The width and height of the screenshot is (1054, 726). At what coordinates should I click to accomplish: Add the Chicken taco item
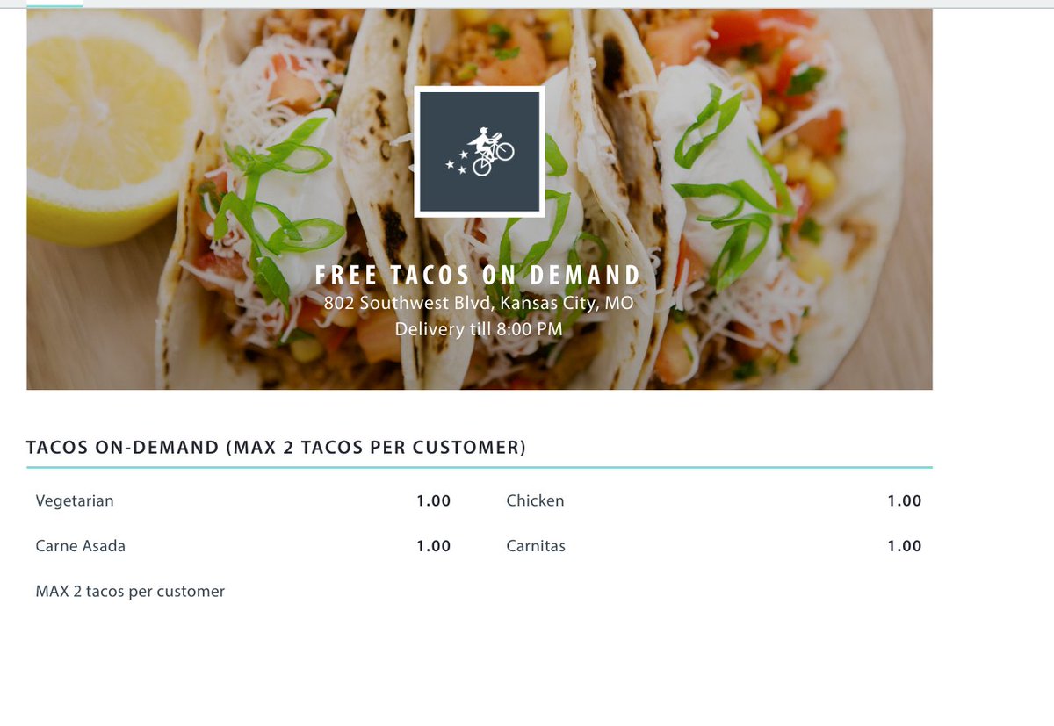click(535, 501)
